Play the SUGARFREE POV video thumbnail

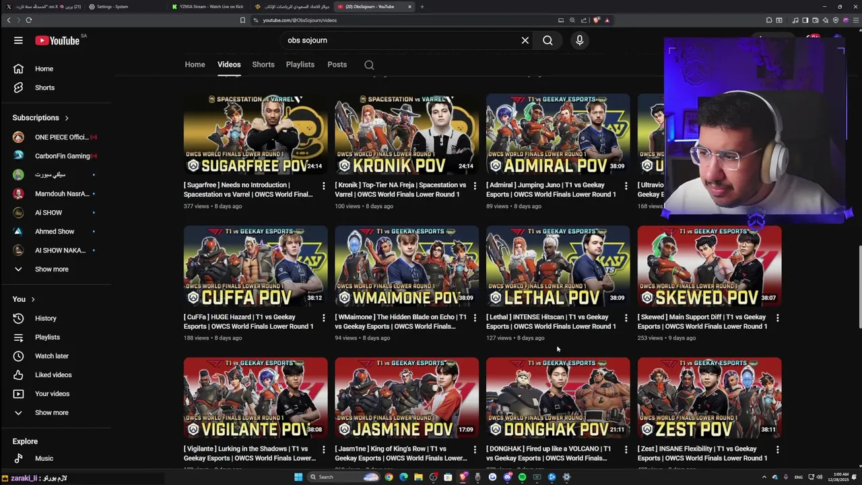[x=256, y=134]
